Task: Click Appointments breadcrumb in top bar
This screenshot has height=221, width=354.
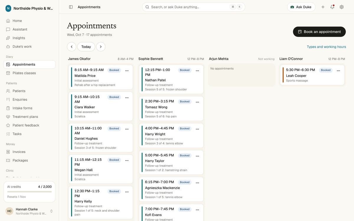Action: (x=89, y=7)
